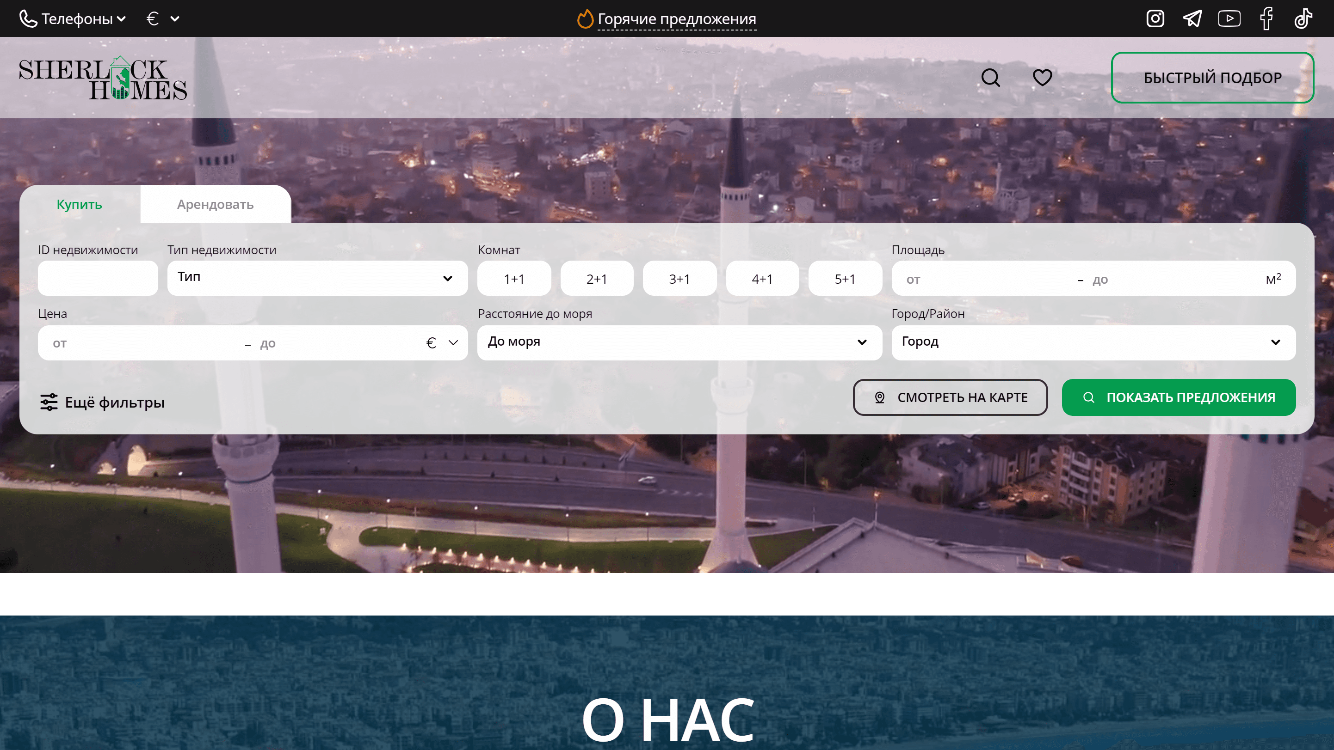Open site search magnifier icon
The height and width of the screenshot is (750, 1334).
[x=990, y=78]
